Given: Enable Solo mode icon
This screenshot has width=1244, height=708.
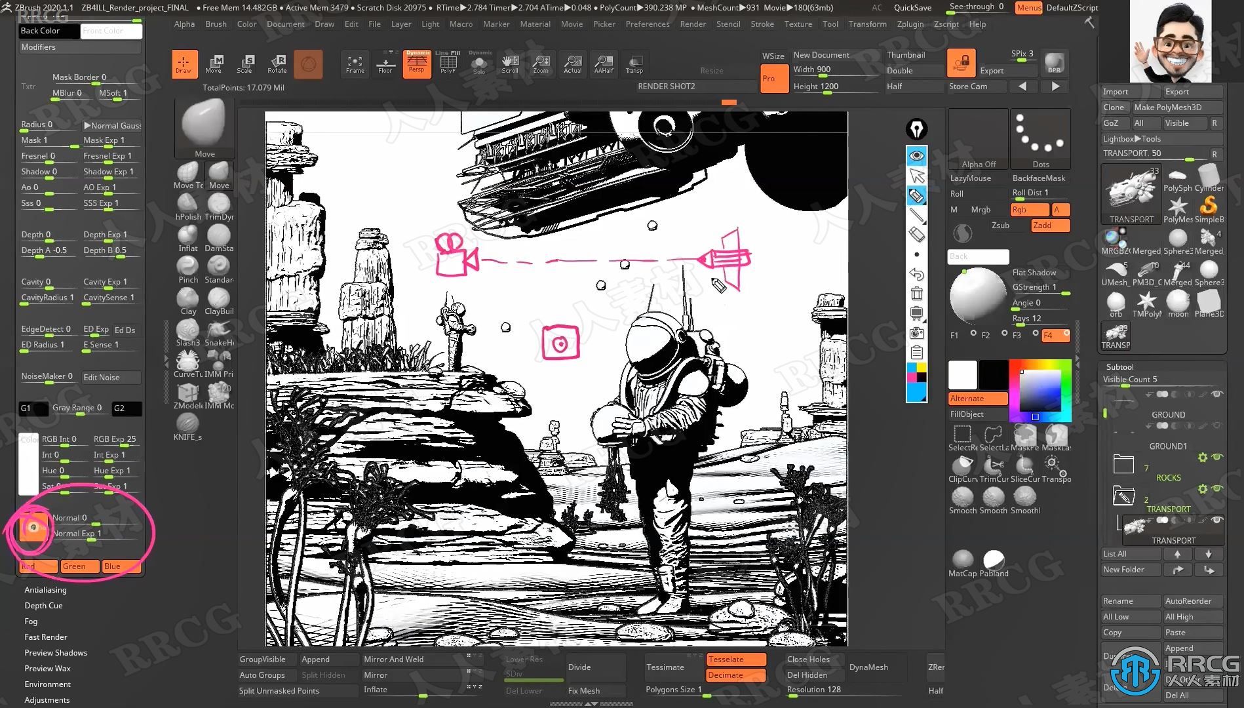Looking at the screenshot, I should [x=480, y=64].
